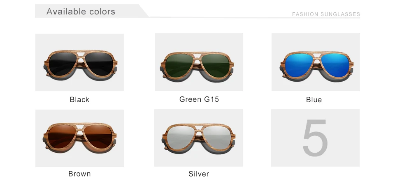Click the Available colors heading
Screen dimensions: 395x181
(x=81, y=11)
